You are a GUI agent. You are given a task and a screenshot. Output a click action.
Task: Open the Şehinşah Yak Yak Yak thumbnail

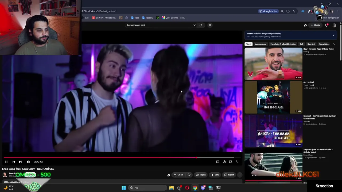point(273,131)
